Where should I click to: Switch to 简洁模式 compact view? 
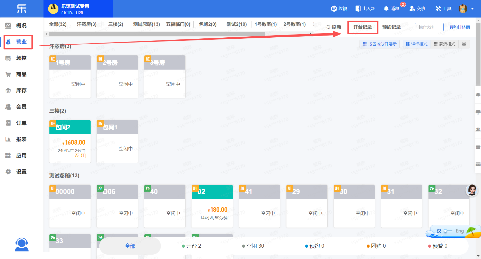[x=444, y=44]
